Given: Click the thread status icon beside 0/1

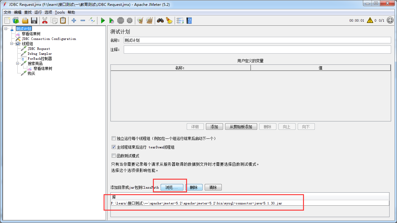Looking at the screenshot, I should [x=390, y=20].
